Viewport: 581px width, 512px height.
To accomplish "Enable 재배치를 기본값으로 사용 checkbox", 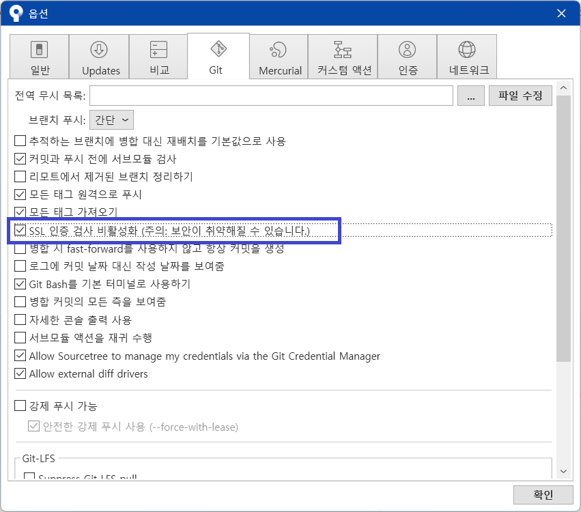I will pos(20,141).
